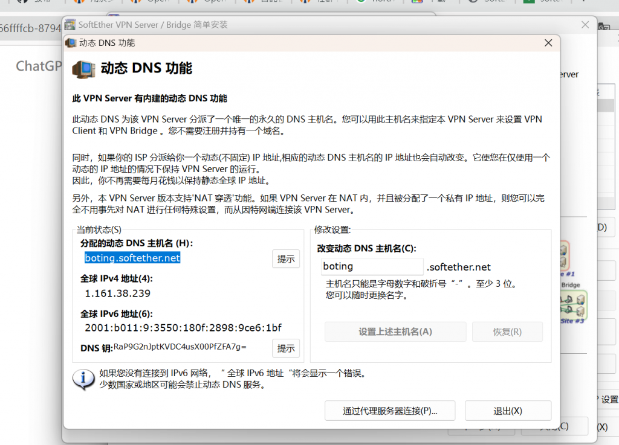Click the .softether.net suffix label

coord(458,267)
